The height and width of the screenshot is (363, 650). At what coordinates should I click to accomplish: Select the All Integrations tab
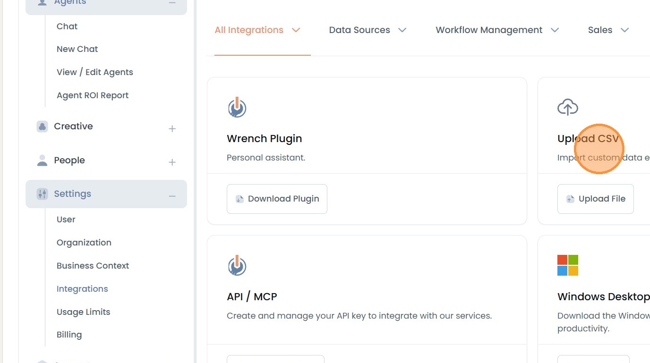click(257, 30)
